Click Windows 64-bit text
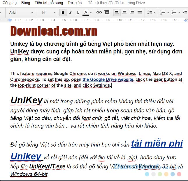This screenshot has width=188, height=181. click(x=29, y=174)
